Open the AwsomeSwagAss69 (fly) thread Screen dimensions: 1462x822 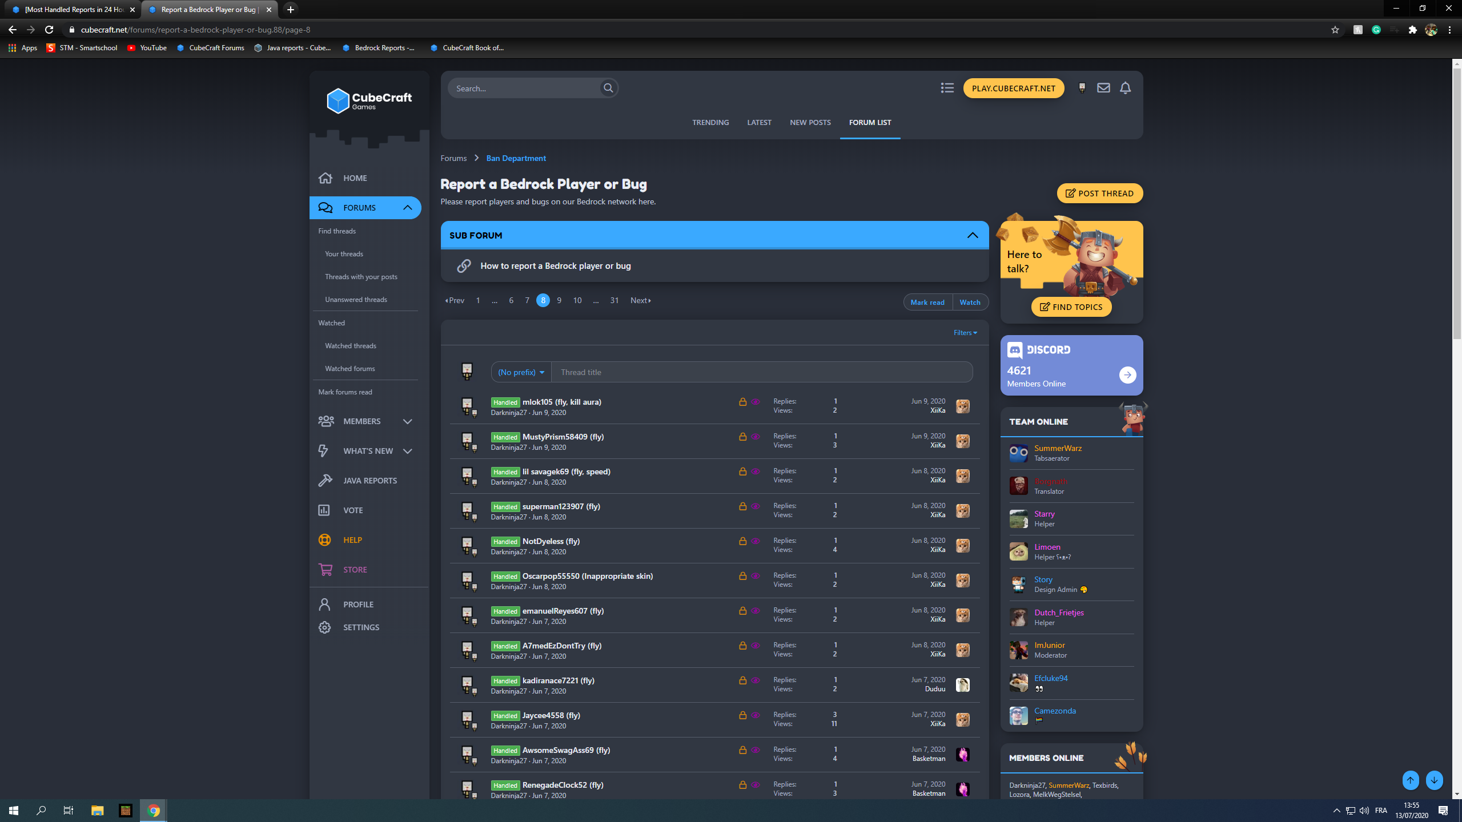pyautogui.click(x=565, y=750)
